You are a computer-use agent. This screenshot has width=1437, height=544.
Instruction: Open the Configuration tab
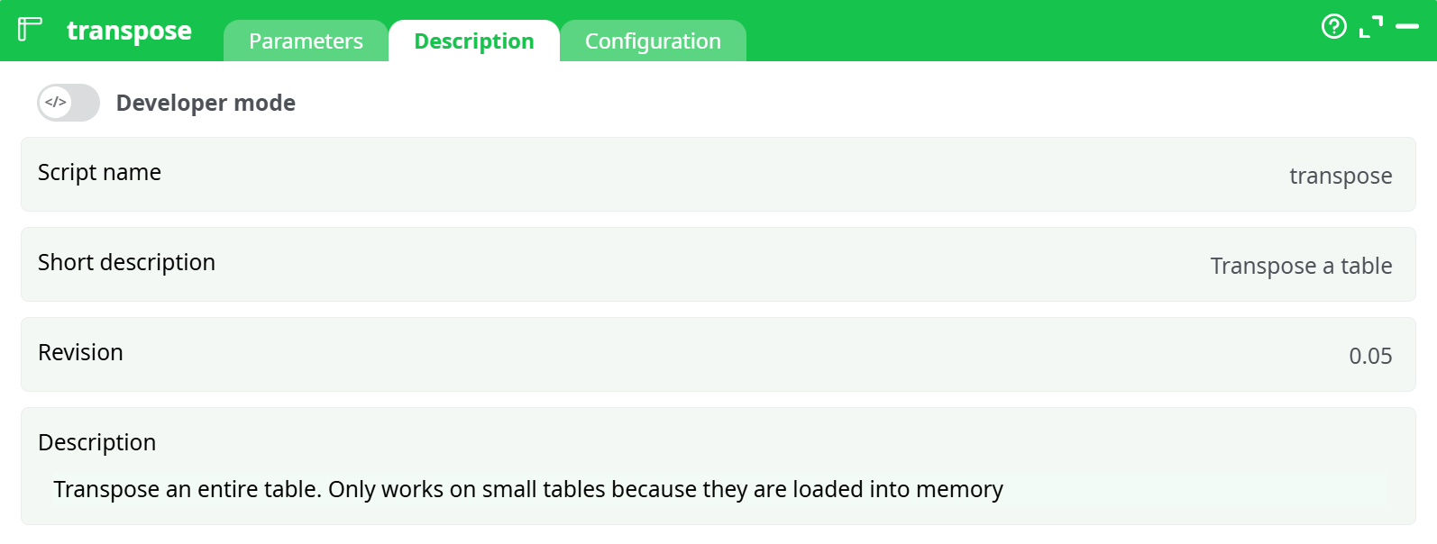(x=653, y=41)
